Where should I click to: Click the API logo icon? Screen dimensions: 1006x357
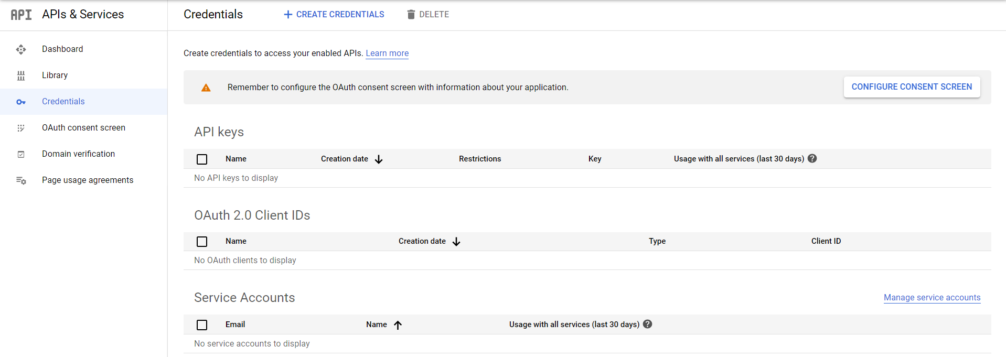(x=22, y=15)
